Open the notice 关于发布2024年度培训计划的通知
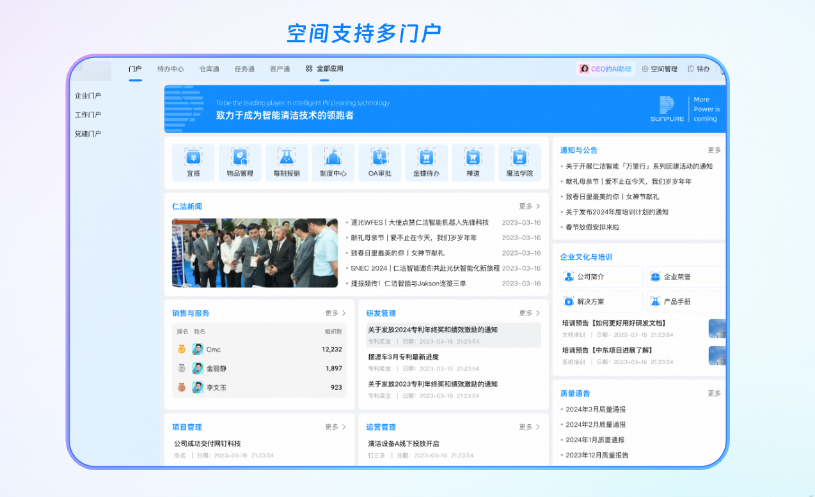This screenshot has width=815, height=497. [617, 212]
